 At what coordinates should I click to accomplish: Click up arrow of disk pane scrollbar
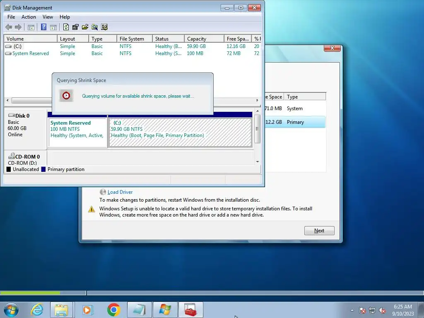pyautogui.click(x=258, y=111)
